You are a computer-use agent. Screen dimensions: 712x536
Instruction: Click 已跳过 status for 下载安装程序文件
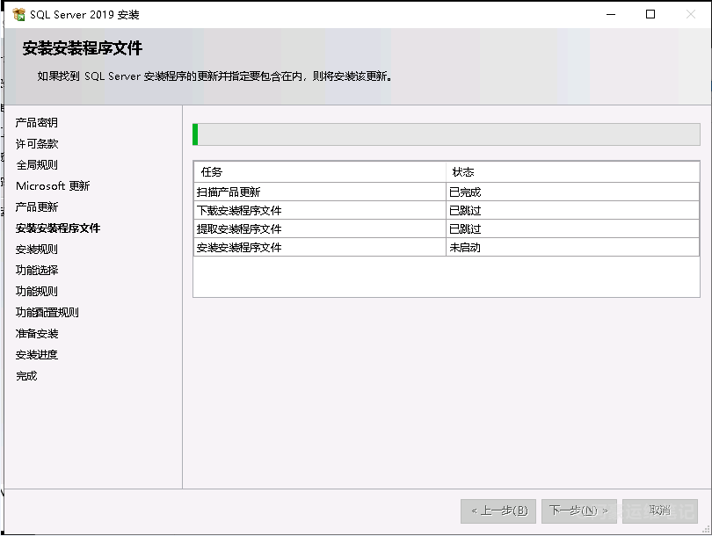pyautogui.click(x=572, y=211)
